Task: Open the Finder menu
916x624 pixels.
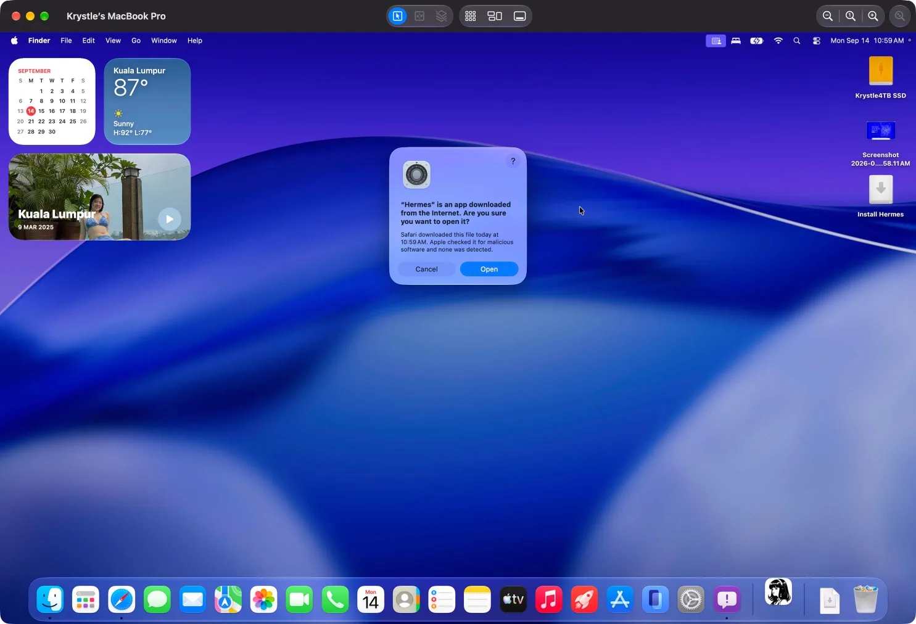Action: click(x=39, y=41)
